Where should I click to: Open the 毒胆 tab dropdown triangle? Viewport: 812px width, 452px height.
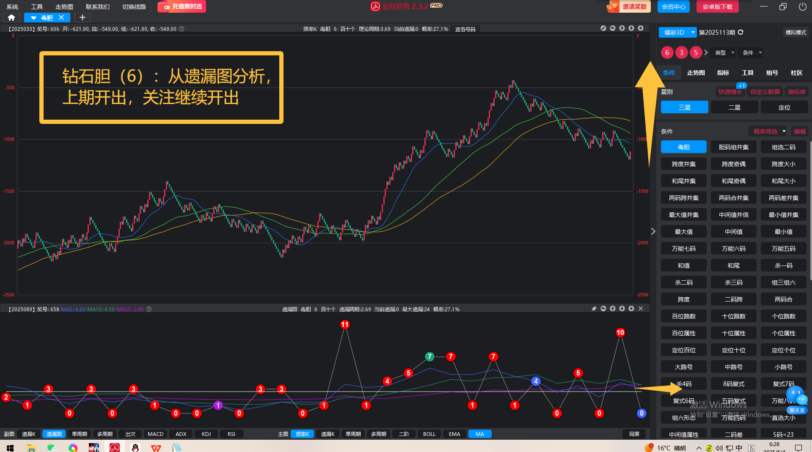(x=33, y=18)
